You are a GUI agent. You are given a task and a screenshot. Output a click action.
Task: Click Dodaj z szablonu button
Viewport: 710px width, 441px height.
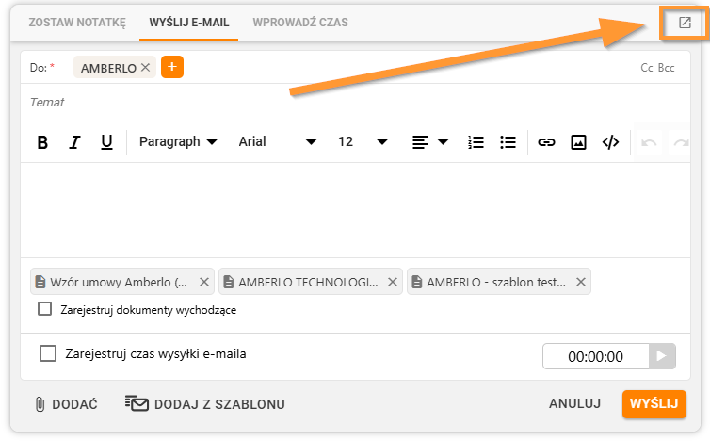pos(205,403)
